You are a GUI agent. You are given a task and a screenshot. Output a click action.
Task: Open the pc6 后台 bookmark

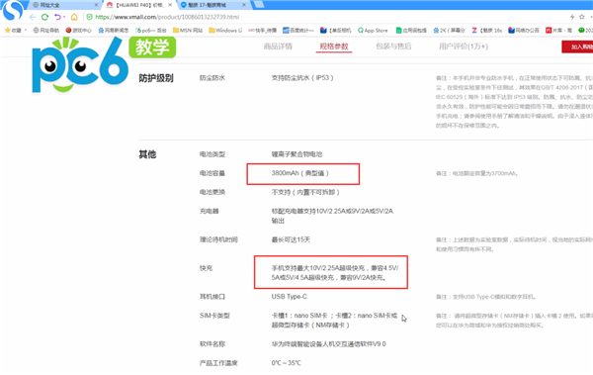151,31
